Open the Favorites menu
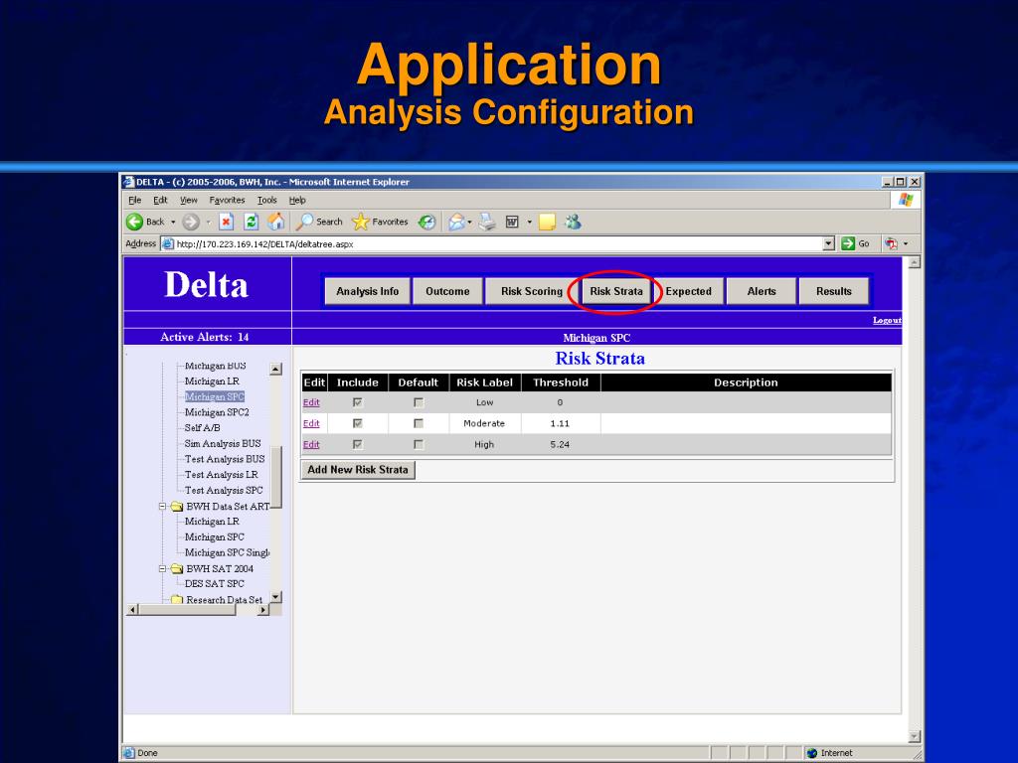This screenshot has width=1018, height=763. coord(228,200)
